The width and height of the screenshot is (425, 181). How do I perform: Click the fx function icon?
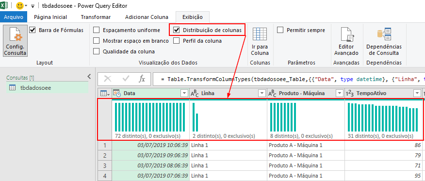pyautogui.click(x=142, y=79)
